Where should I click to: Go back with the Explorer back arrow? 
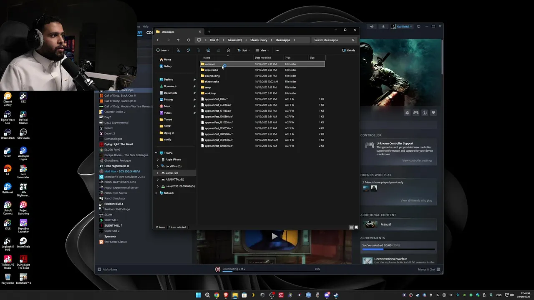pos(158,40)
